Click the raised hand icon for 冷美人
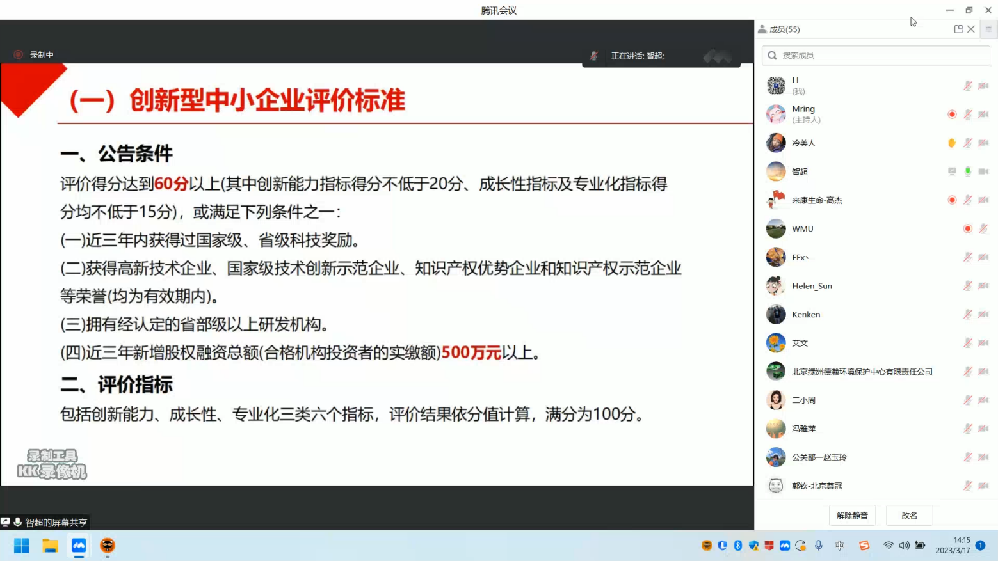998x561 pixels. (x=952, y=143)
